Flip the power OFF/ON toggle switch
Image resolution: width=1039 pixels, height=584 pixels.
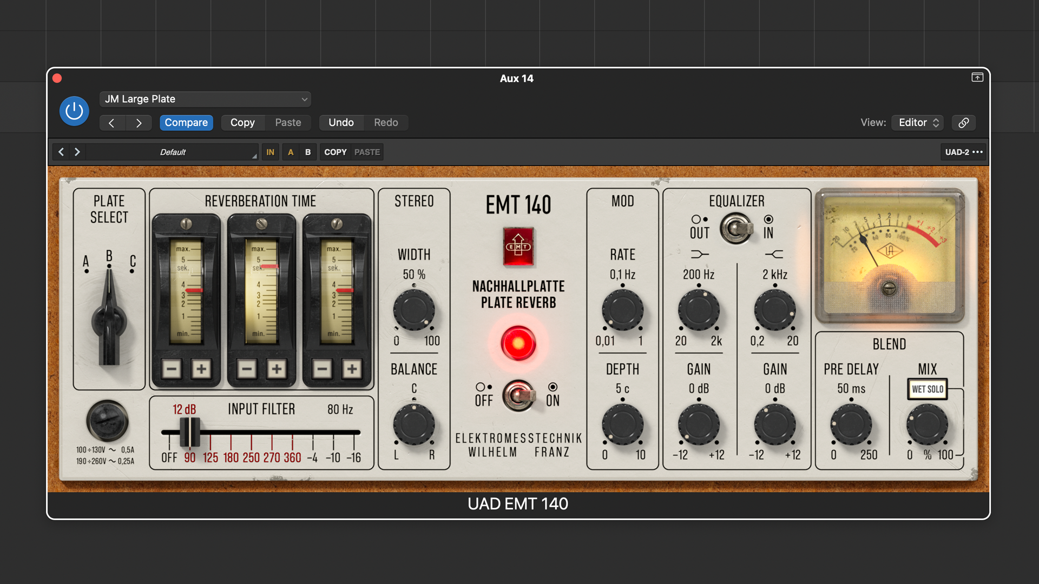[x=518, y=396]
